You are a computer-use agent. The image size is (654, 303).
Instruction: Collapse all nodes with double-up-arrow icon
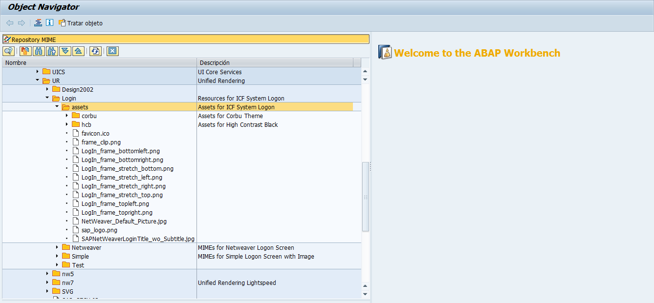pyautogui.click(x=78, y=51)
